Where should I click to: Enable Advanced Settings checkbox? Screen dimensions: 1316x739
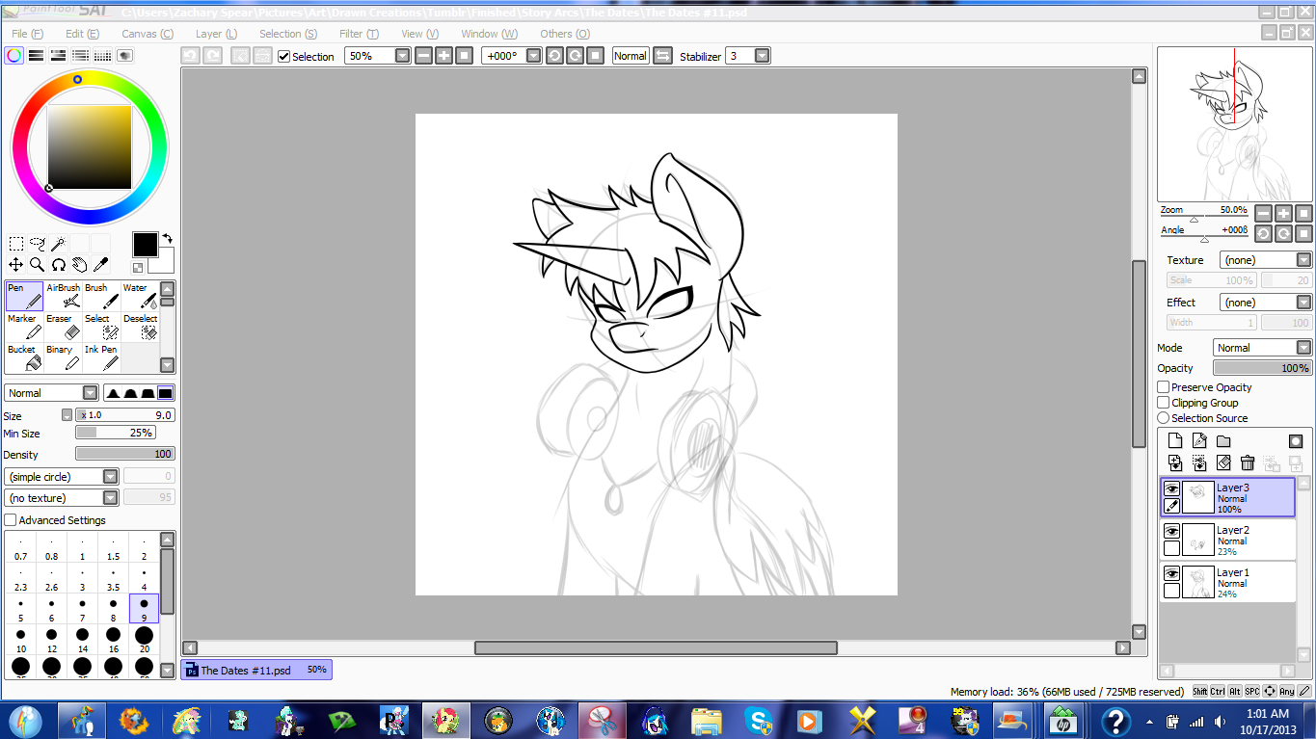point(11,520)
